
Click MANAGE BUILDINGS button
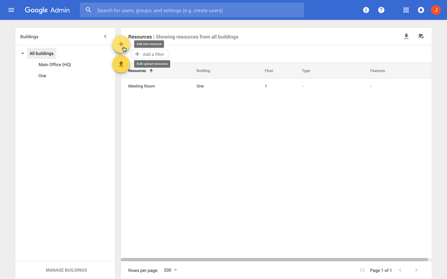[x=66, y=270]
